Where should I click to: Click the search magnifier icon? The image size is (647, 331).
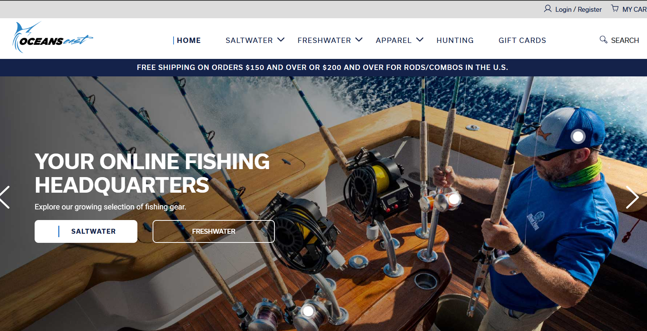coord(603,40)
